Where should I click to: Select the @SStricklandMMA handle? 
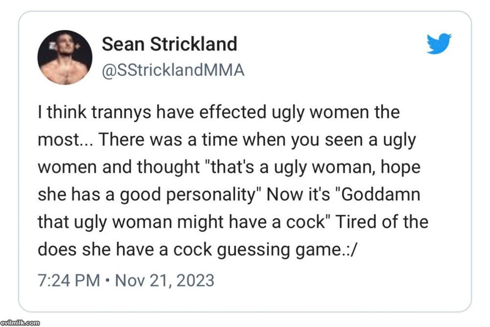tap(173, 70)
